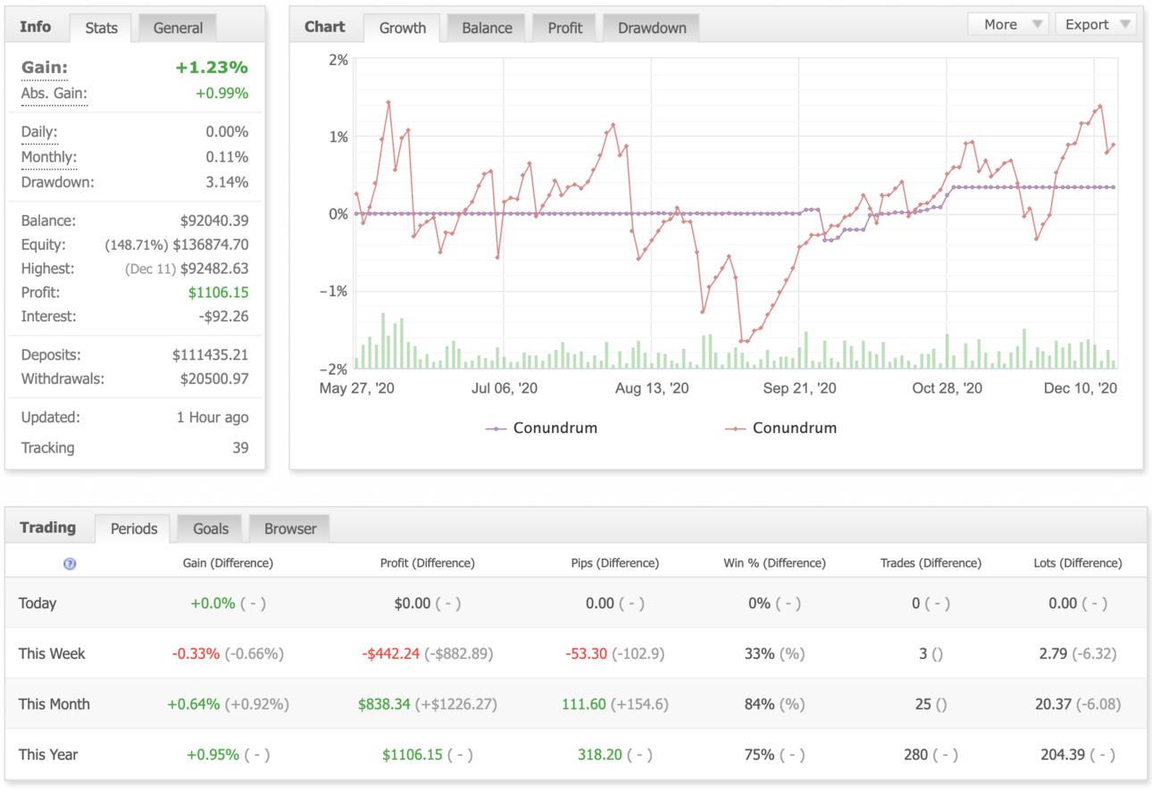
Task: Click the Win % (Difference) column header
Action: click(x=774, y=563)
